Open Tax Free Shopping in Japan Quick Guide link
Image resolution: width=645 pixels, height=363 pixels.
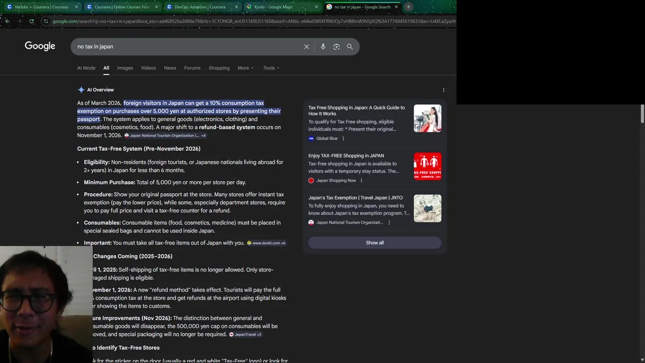point(357,110)
